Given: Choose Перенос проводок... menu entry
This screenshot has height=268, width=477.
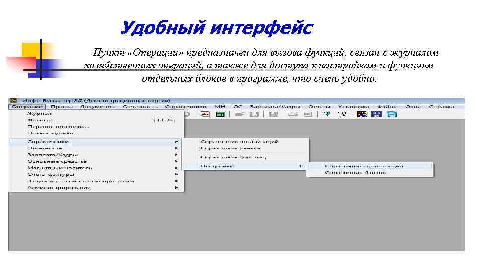Looking at the screenshot, I should click(x=96, y=127).
